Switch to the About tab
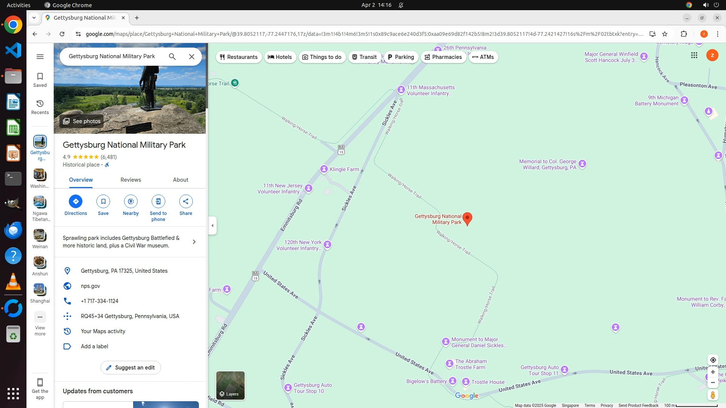The height and width of the screenshot is (408, 726). pos(180,180)
